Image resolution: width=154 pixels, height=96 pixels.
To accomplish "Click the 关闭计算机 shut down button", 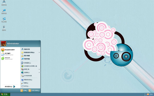I will click(34, 91).
